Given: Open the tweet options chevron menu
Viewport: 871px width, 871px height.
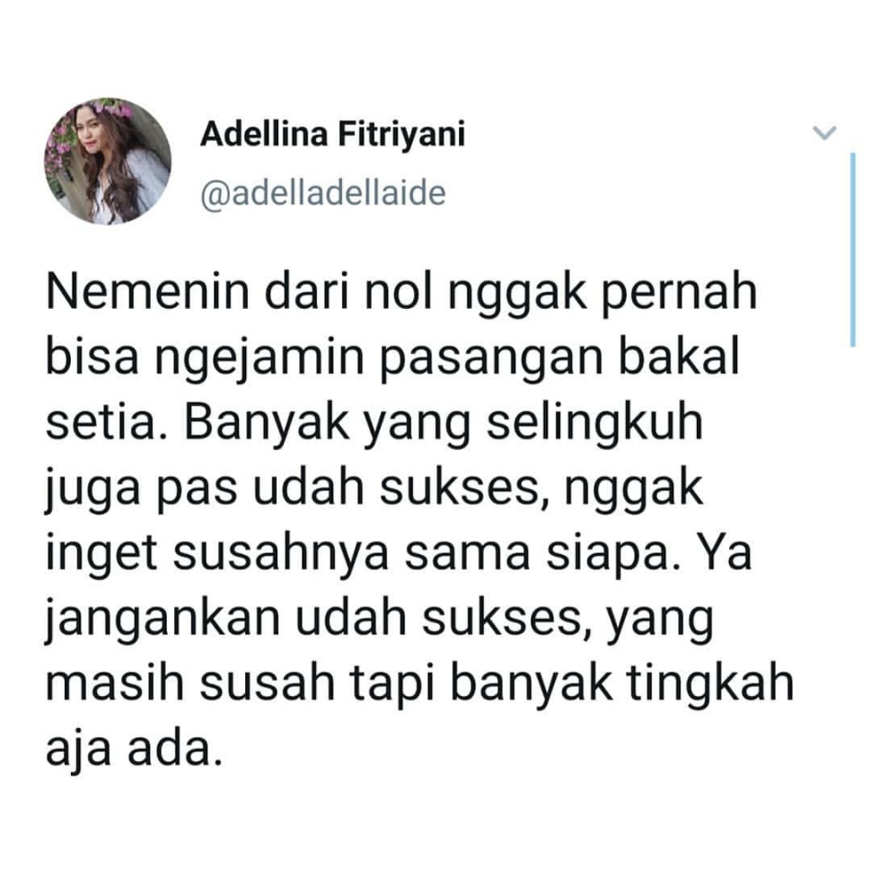Looking at the screenshot, I should (823, 133).
